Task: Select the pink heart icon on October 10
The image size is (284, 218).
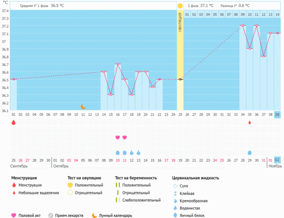Action: (x=118, y=137)
